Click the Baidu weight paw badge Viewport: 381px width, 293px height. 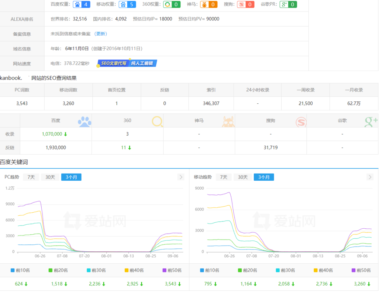81,4
